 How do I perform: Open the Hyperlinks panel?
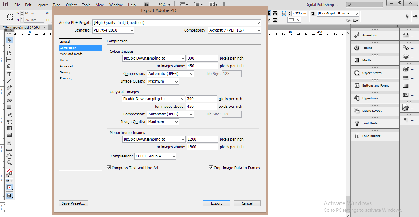pyautogui.click(x=375, y=98)
